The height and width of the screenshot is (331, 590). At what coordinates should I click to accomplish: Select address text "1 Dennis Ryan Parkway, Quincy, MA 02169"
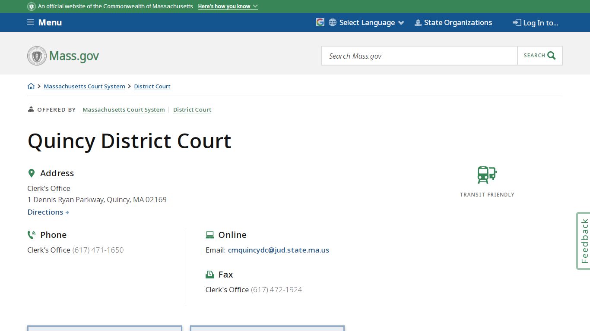97,200
